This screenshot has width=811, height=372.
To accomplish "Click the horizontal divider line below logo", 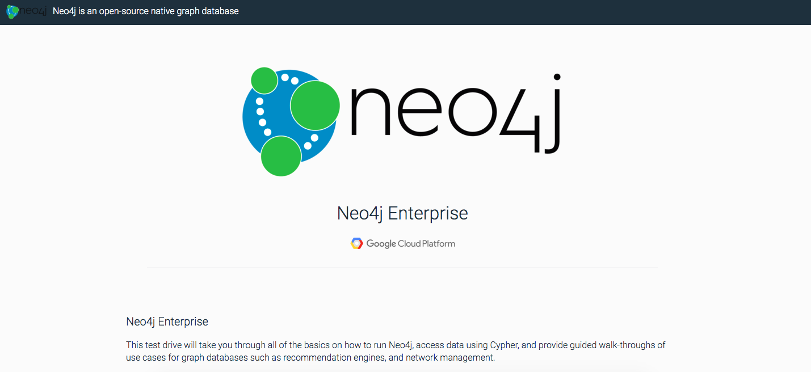I will 402,268.
